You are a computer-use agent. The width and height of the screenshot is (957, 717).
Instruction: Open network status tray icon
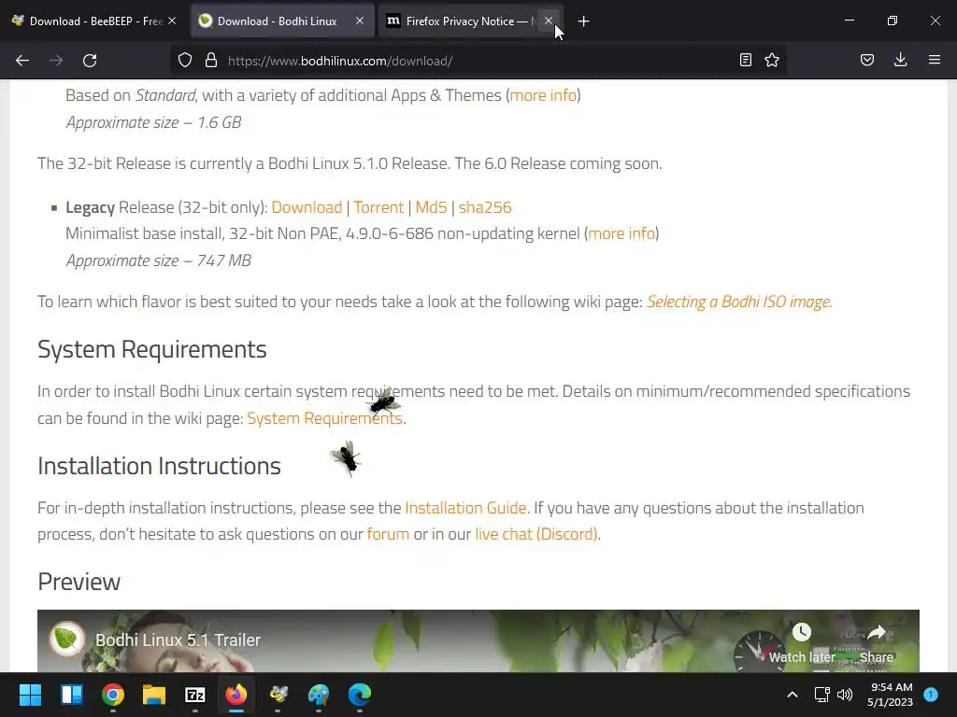[x=822, y=695]
